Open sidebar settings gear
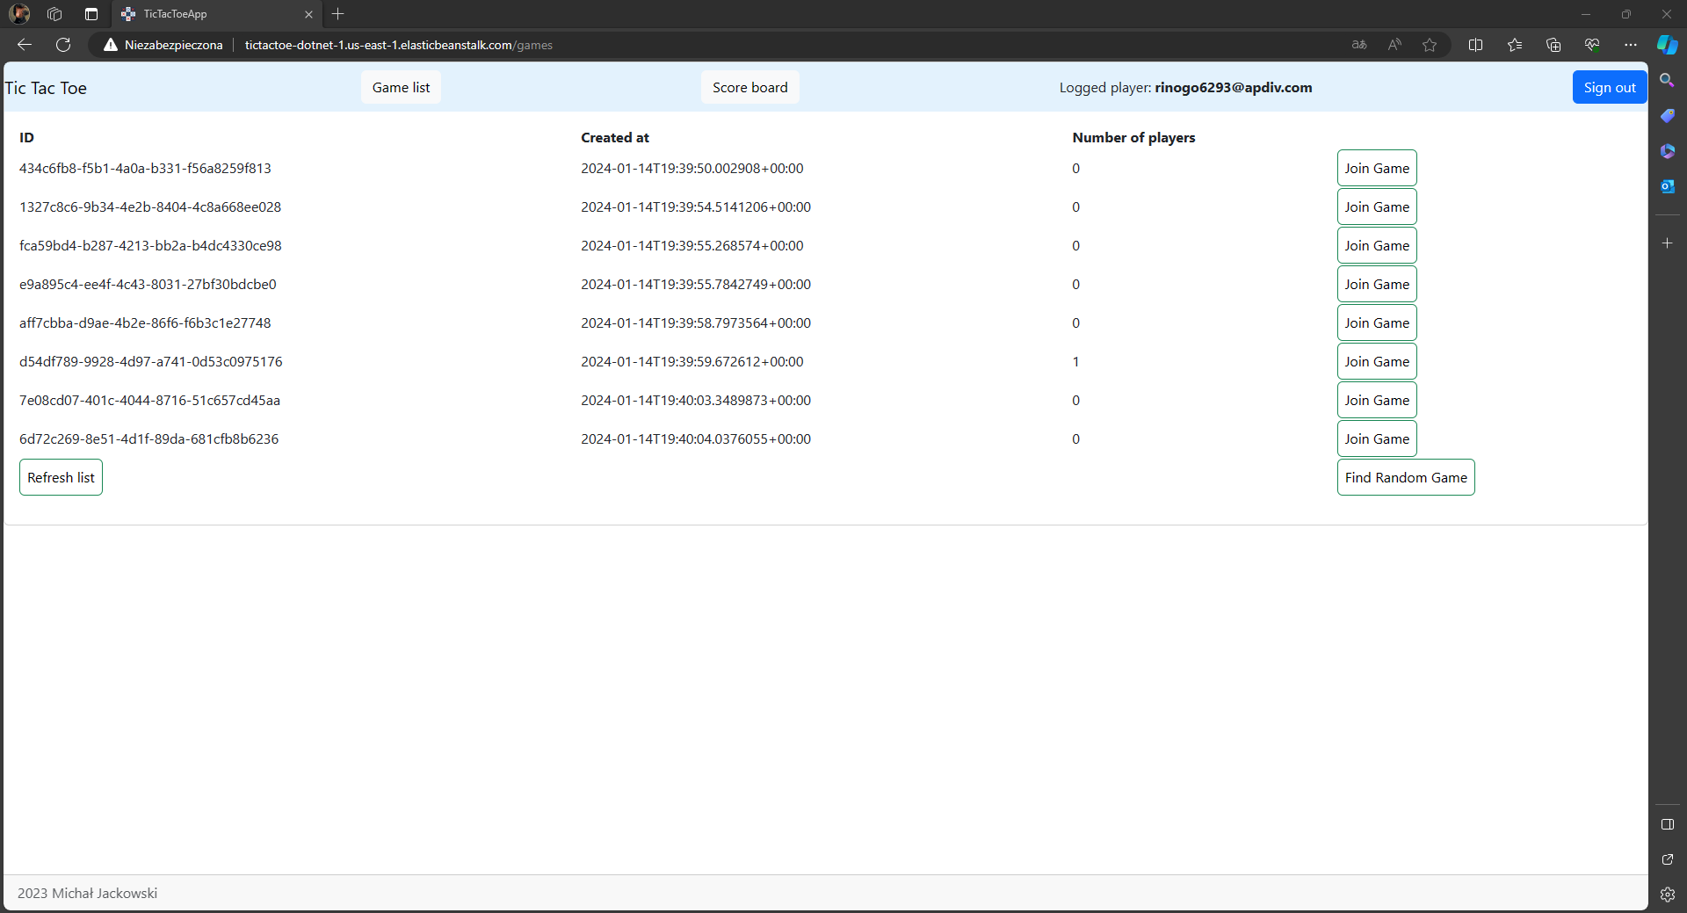 pyautogui.click(x=1667, y=895)
